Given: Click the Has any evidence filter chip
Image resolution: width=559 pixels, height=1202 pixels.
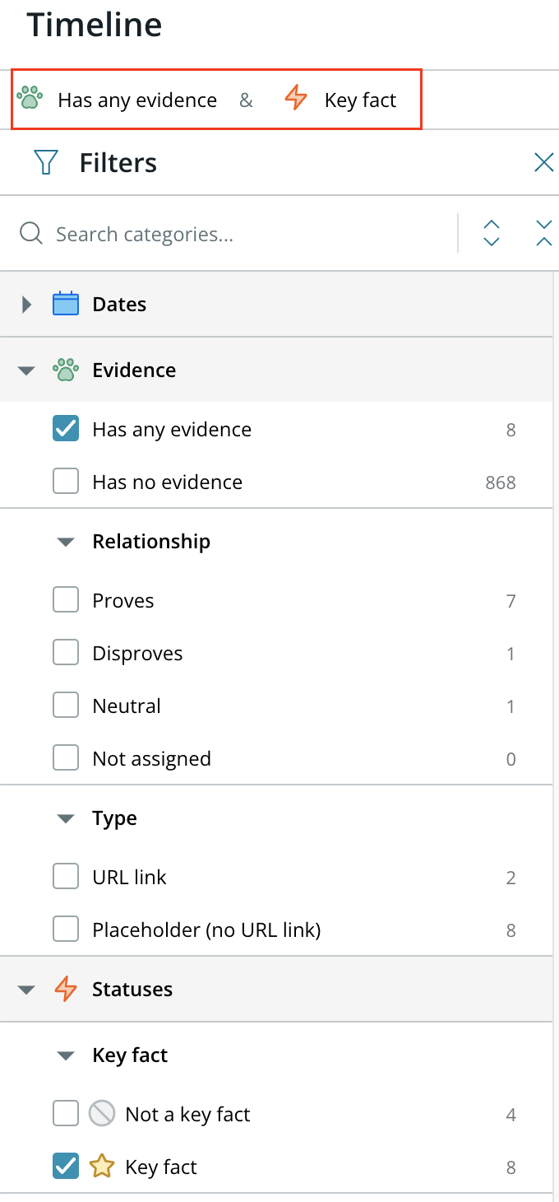Looking at the screenshot, I should click(117, 100).
